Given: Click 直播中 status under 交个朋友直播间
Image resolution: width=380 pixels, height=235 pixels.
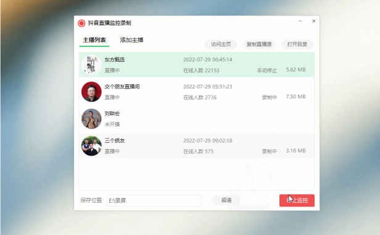Looking at the screenshot, I should (x=112, y=98).
